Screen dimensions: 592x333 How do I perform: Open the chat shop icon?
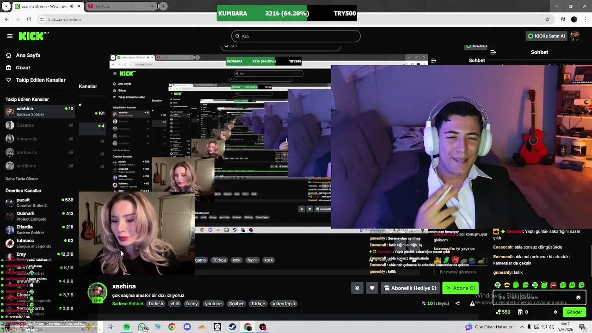click(x=520, y=312)
